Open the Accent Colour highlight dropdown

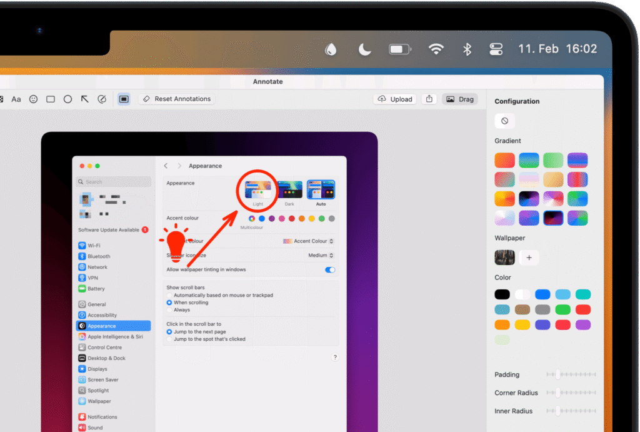(x=309, y=241)
